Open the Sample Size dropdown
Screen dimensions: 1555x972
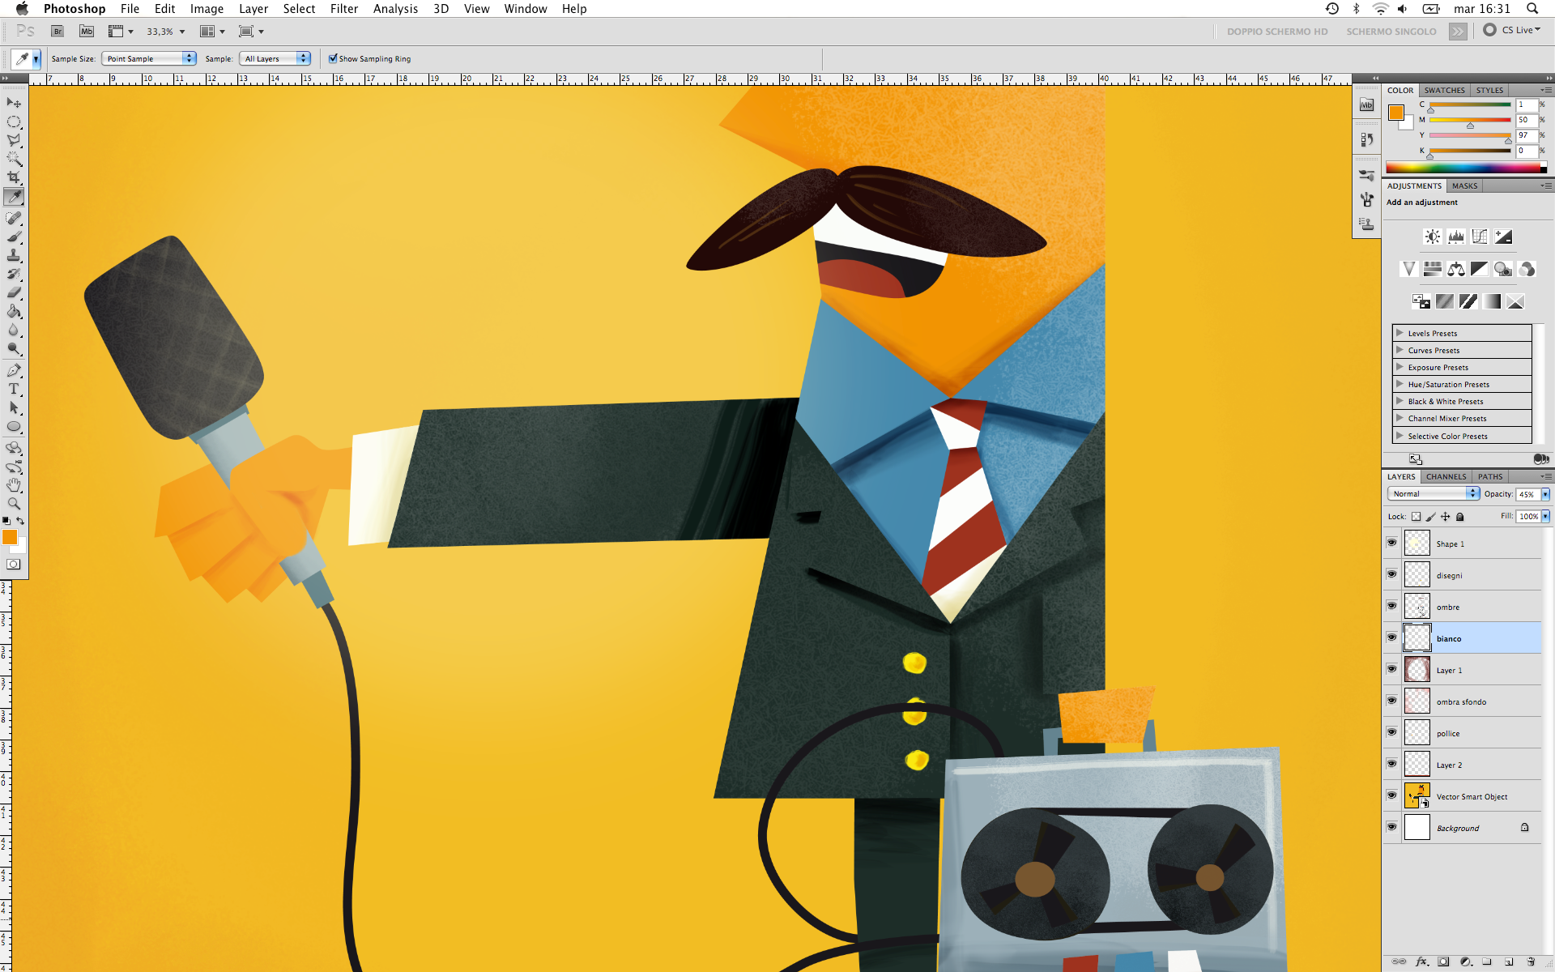point(149,58)
